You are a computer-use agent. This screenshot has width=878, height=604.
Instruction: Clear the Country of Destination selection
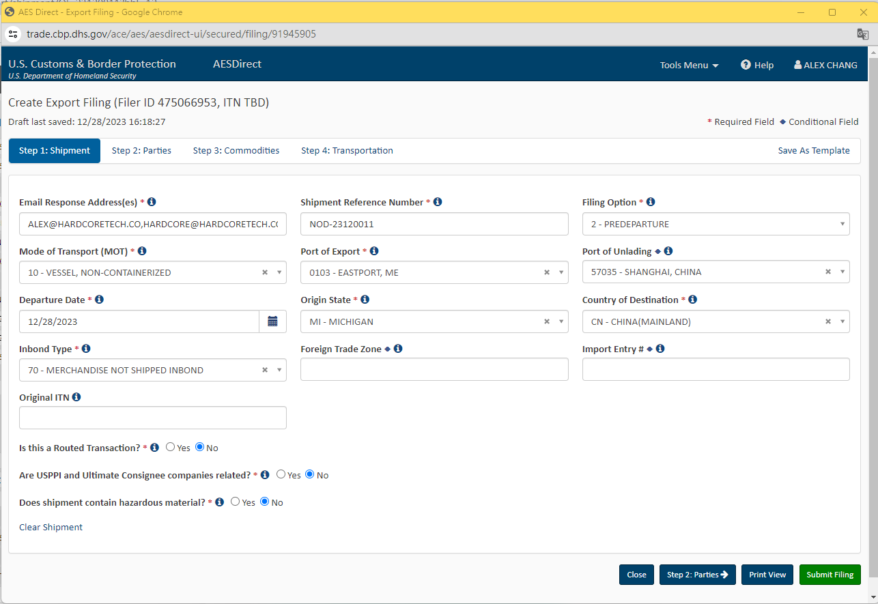[x=827, y=321]
